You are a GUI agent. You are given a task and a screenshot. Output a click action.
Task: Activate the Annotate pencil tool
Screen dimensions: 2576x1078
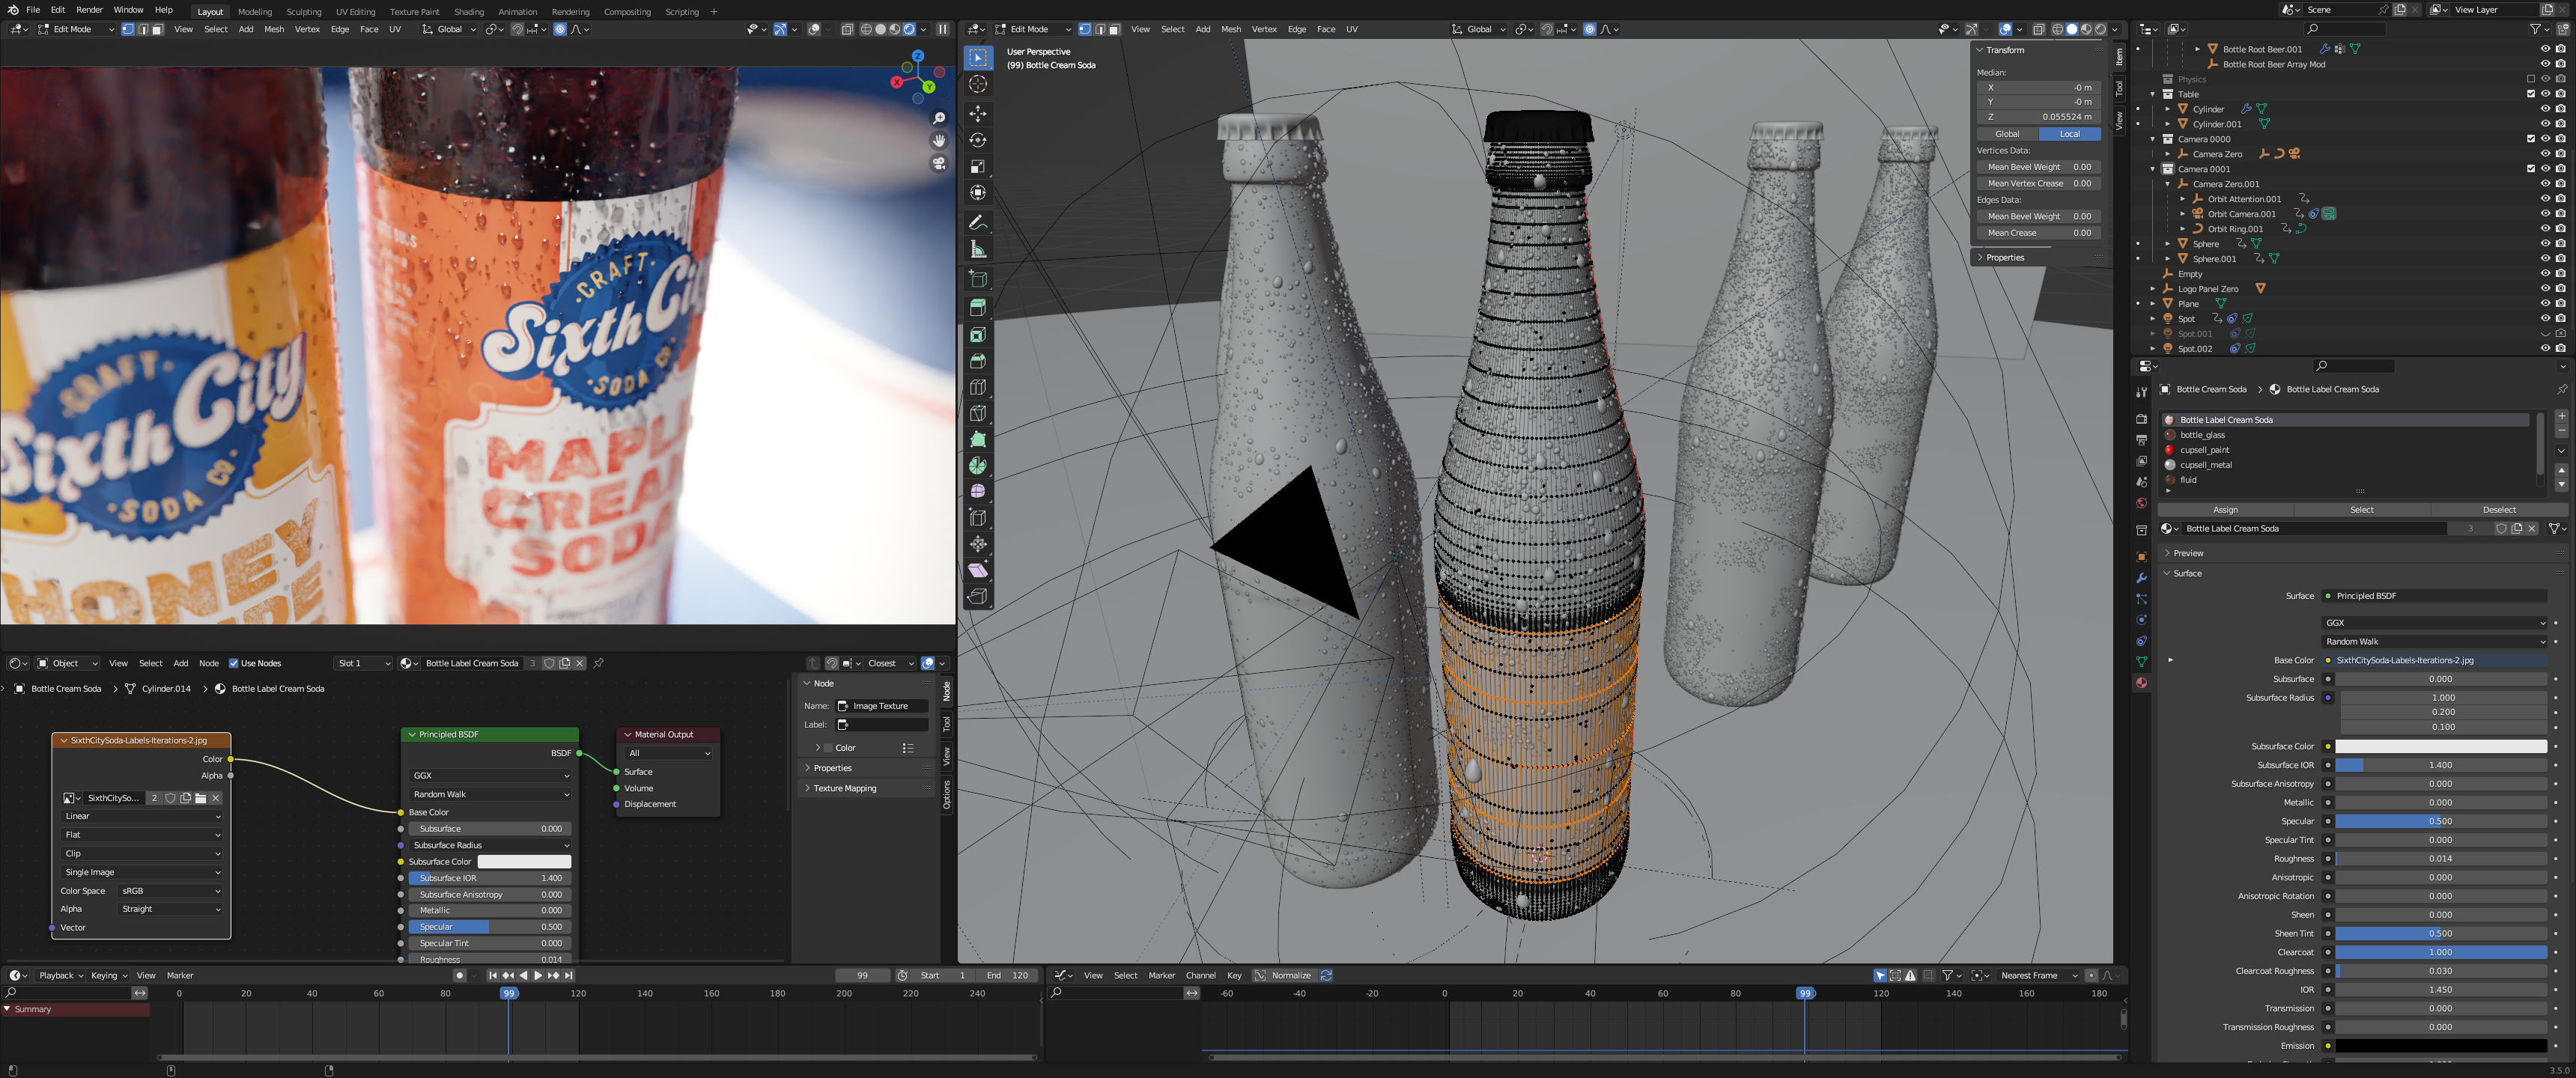(978, 223)
